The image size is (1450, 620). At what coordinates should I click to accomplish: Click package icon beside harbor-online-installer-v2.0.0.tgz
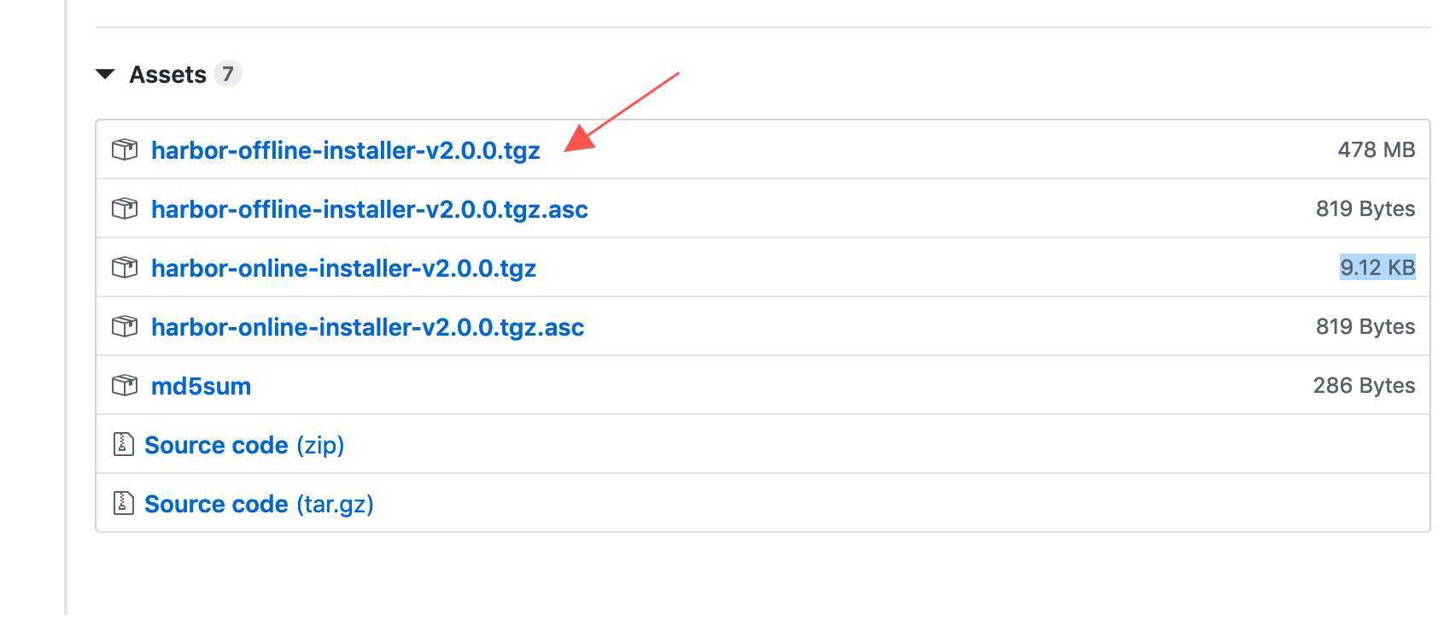(125, 268)
